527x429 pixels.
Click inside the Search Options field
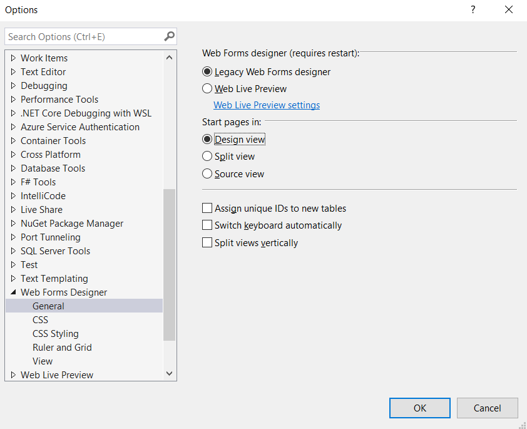(81, 36)
